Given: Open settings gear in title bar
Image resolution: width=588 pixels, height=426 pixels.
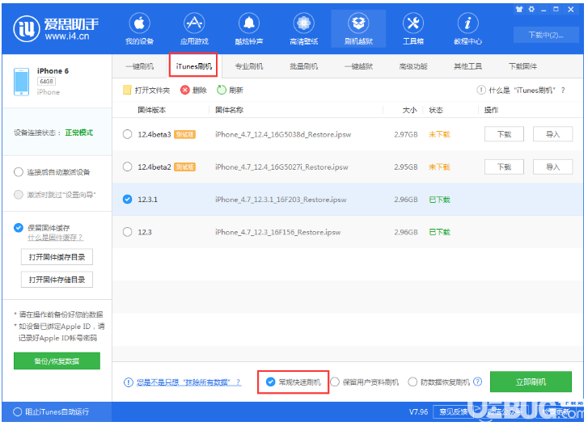Looking at the screenshot, I should 531,10.
